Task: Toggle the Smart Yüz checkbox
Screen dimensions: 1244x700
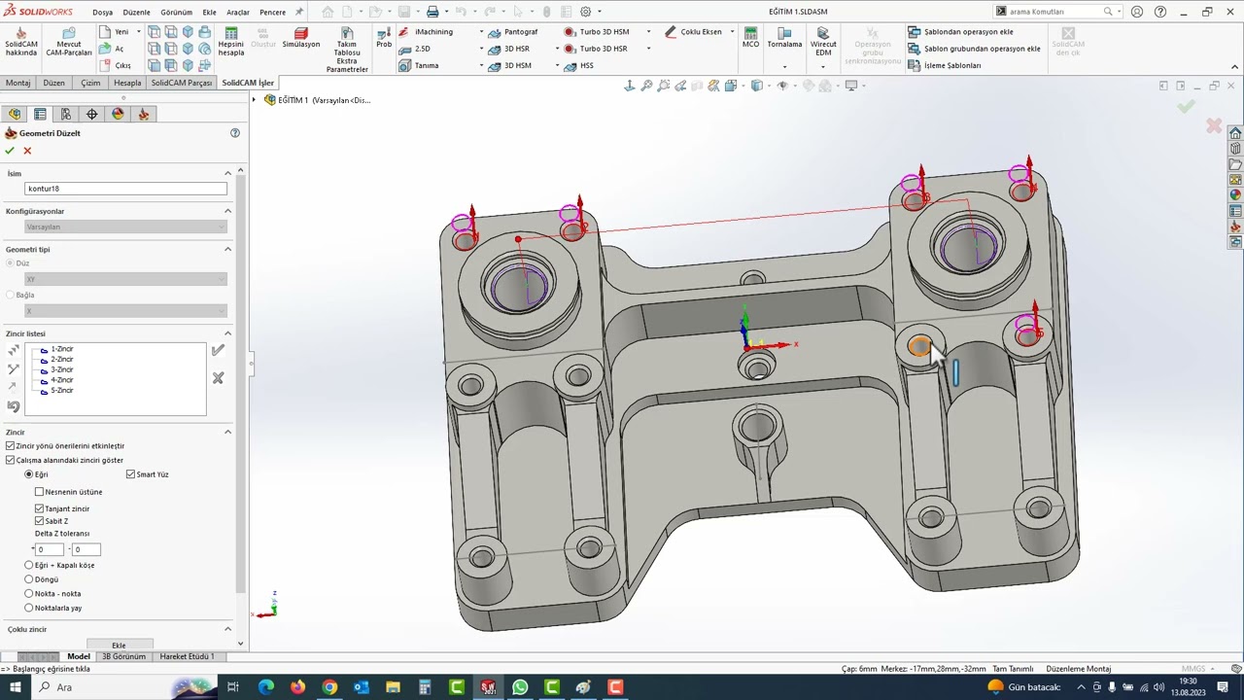Action: pos(130,474)
